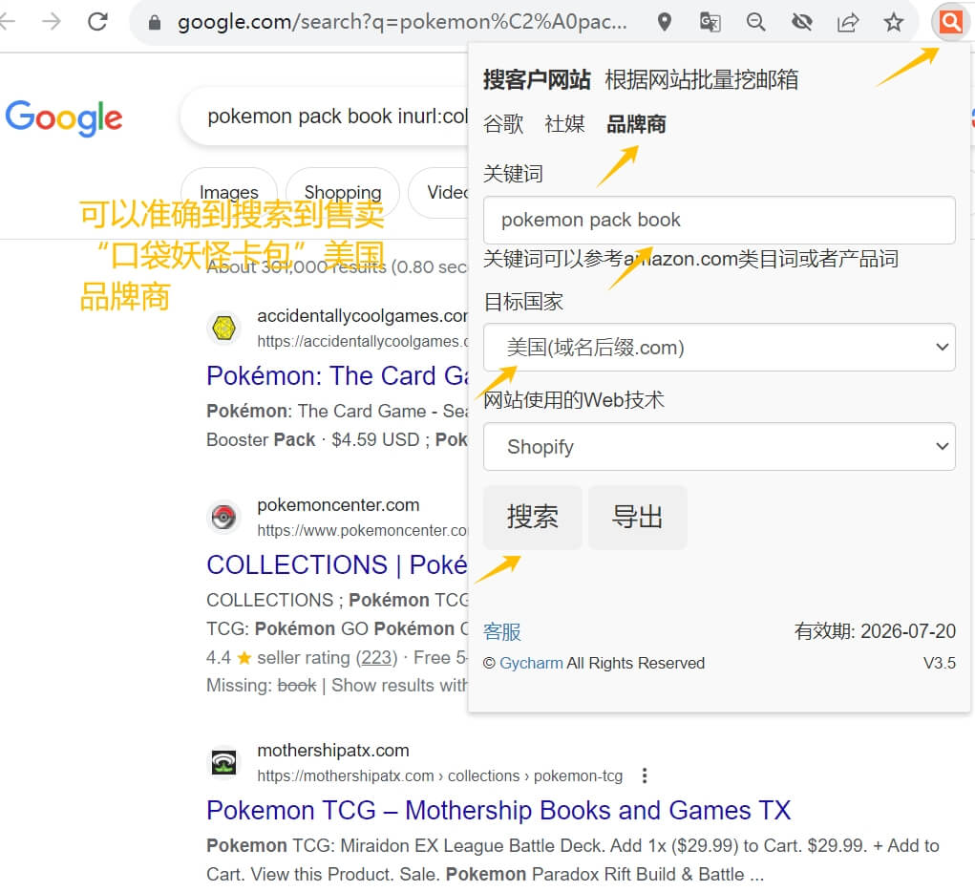The height and width of the screenshot is (892, 975).
Task: Focus the browser URL address field
Action: tap(402, 22)
